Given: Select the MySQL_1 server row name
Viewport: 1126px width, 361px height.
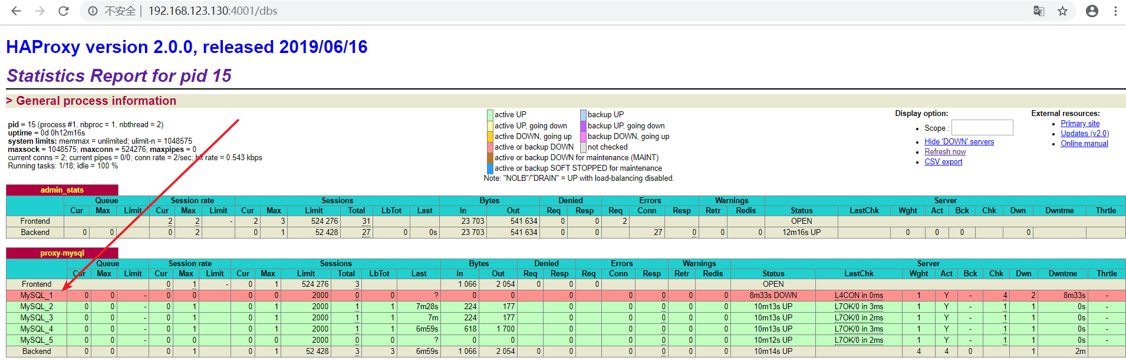Looking at the screenshot, I should click(37, 296).
